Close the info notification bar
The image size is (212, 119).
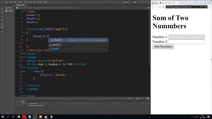pyautogui.click(x=149, y=8)
